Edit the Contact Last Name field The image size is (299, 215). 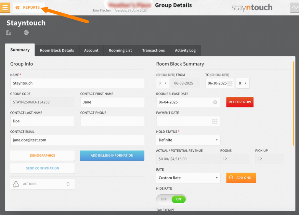coord(42,121)
